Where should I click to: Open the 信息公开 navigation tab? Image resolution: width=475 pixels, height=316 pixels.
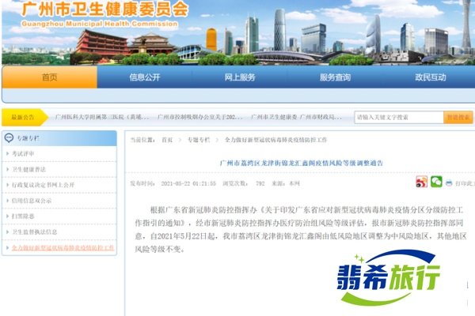(145, 77)
